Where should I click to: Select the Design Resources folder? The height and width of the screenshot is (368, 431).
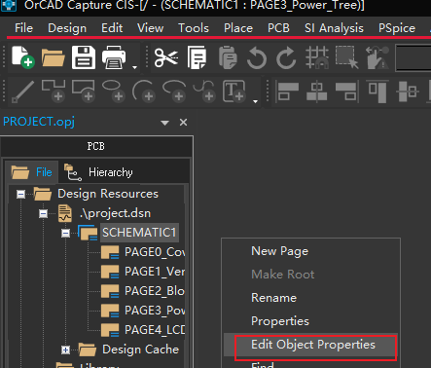click(x=108, y=194)
